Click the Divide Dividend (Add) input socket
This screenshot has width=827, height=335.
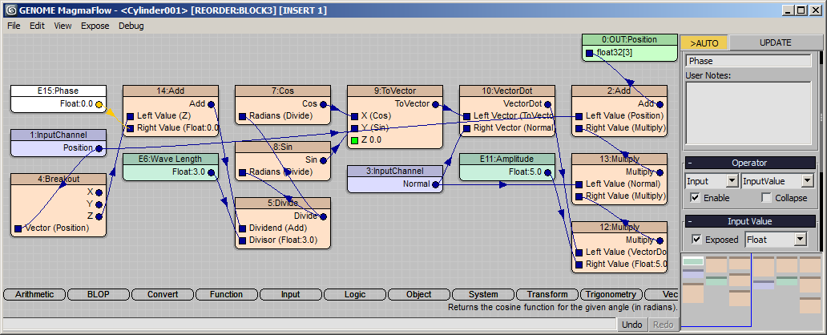point(242,228)
